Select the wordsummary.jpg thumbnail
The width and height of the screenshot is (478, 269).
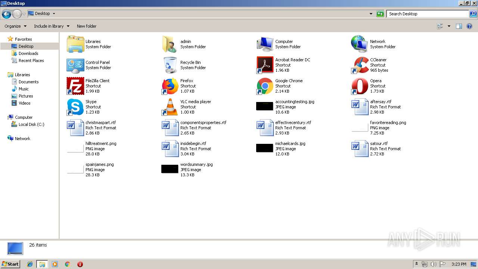pos(170,169)
